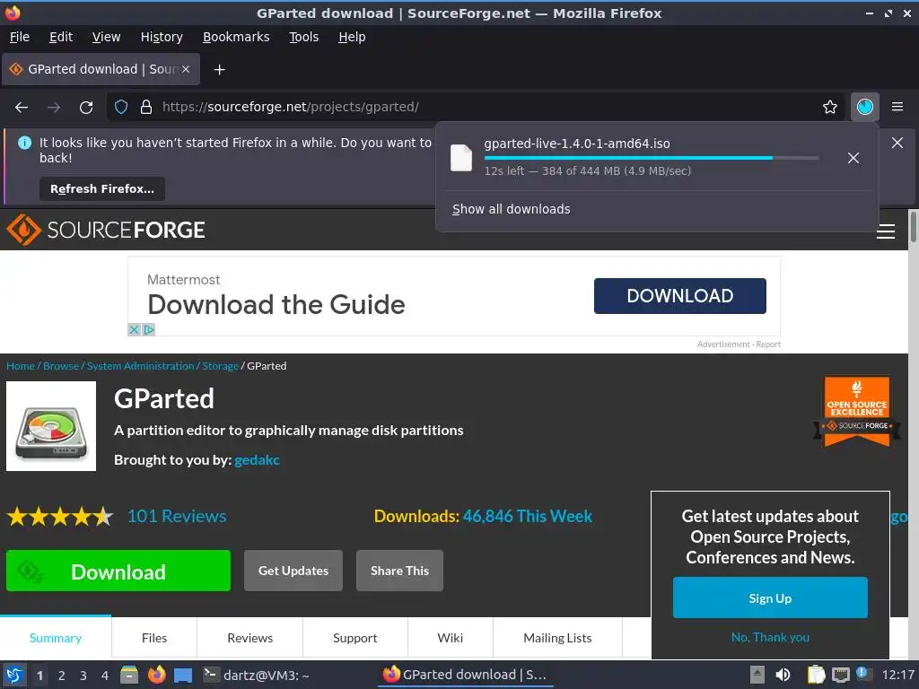Open the Bookmarks menu
Screen dimensions: 919x689
pos(236,37)
